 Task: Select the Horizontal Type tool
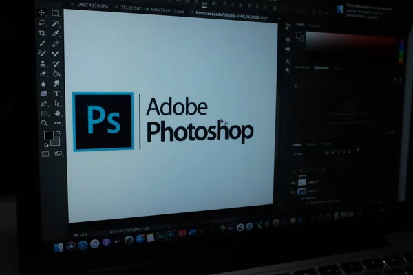click(56, 93)
